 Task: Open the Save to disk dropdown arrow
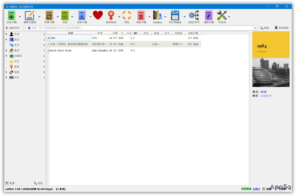pos(185,16)
